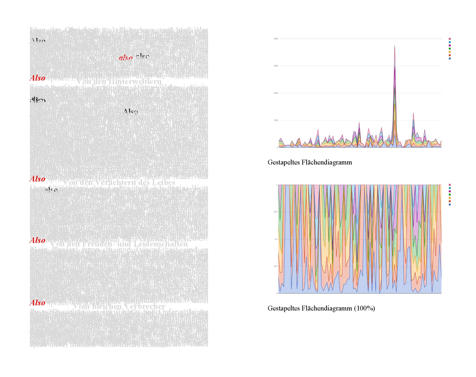Click the 4000 axis label

[276, 39]
